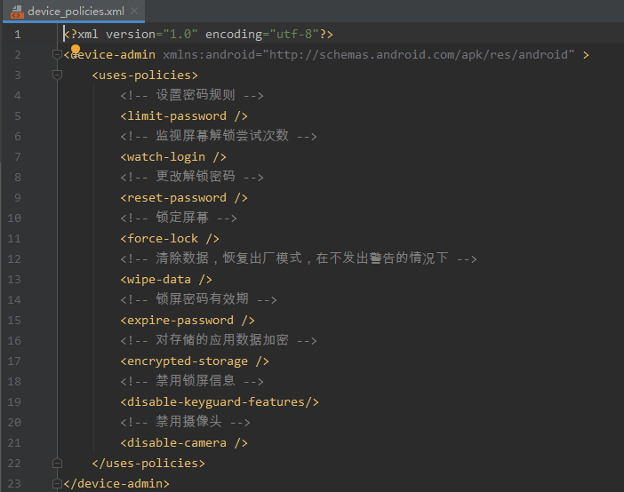624x492 pixels.
Task: Click the encoding="utf-8" attribute
Action: (262, 35)
